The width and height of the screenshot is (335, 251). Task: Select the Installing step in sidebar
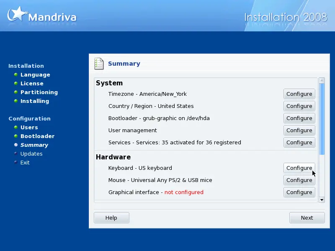[x=35, y=101]
